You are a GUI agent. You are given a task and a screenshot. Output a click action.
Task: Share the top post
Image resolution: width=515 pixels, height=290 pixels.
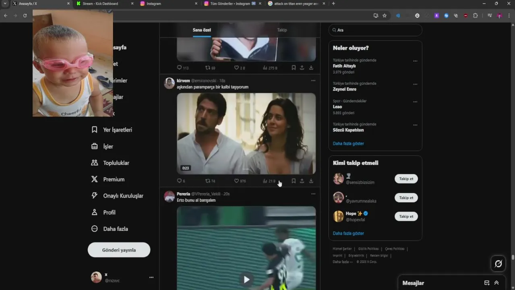302,68
